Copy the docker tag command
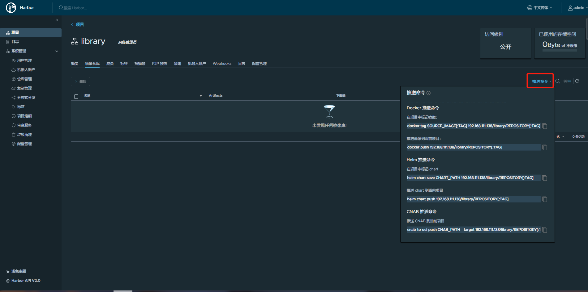The width and height of the screenshot is (588, 292). (545, 126)
